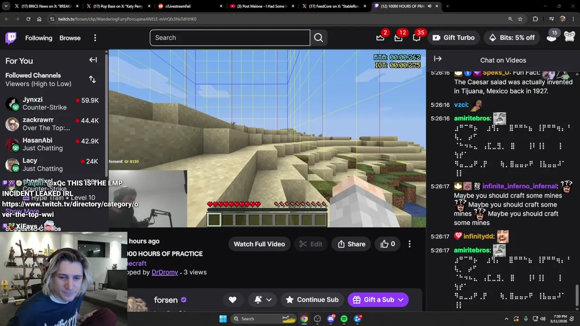The image size is (580, 326).
Task: Open the inbox notifications with 12 badge
Action: tap(398, 38)
